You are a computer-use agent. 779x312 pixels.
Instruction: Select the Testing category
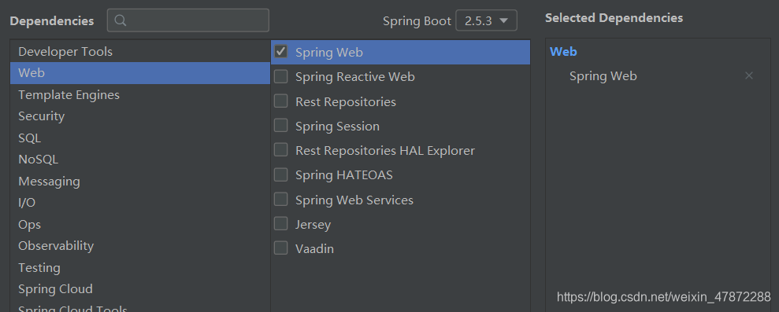tap(140, 267)
